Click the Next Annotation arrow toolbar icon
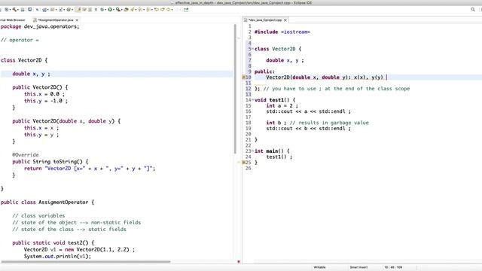Screen dimensions: 482x271 coord(140,10)
